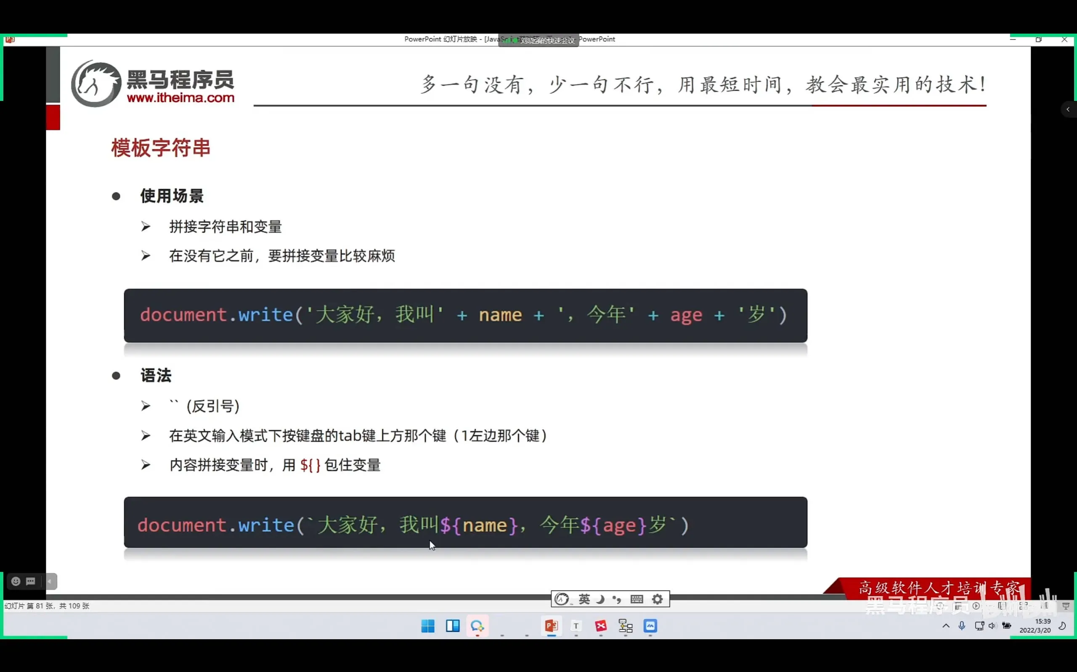Click the IME gear settings icon
1077x672 pixels.
pyautogui.click(x=657, y=599)
